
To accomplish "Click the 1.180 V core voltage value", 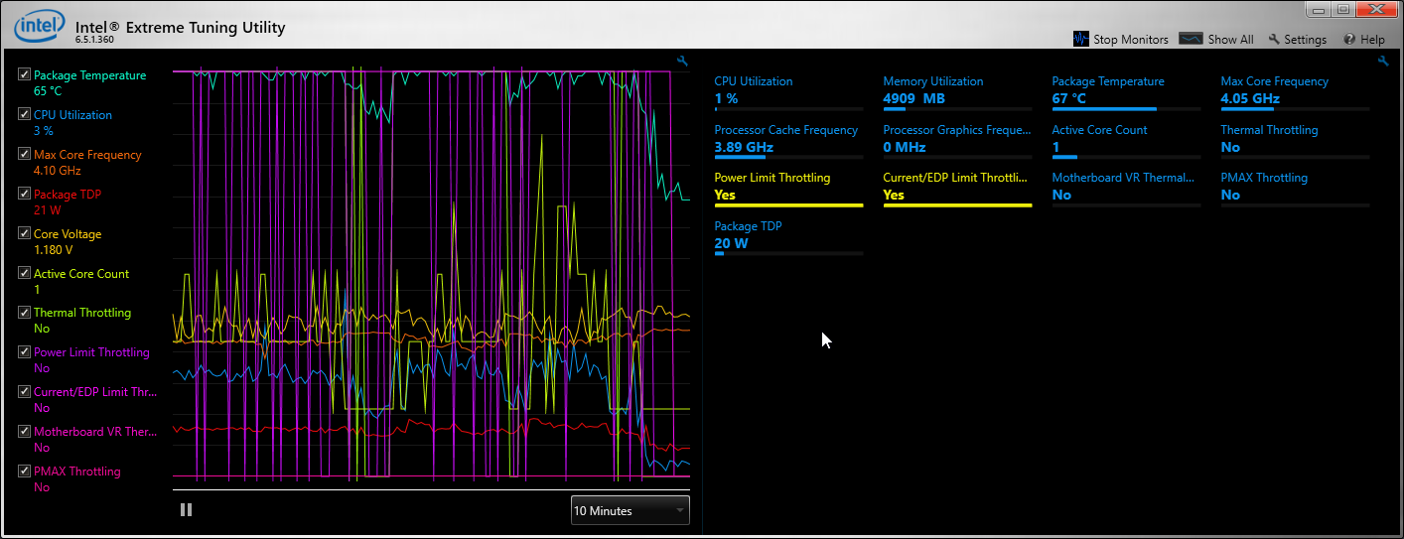I will pos(53,249).
